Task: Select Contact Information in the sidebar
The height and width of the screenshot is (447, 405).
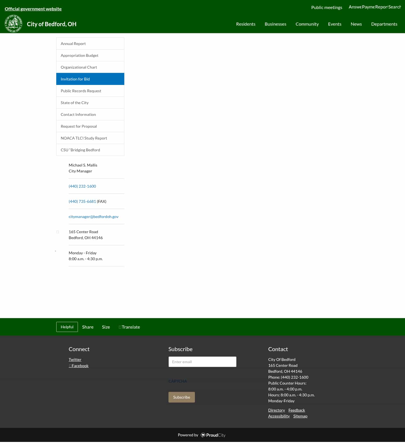Action: (x=90, y=114)
